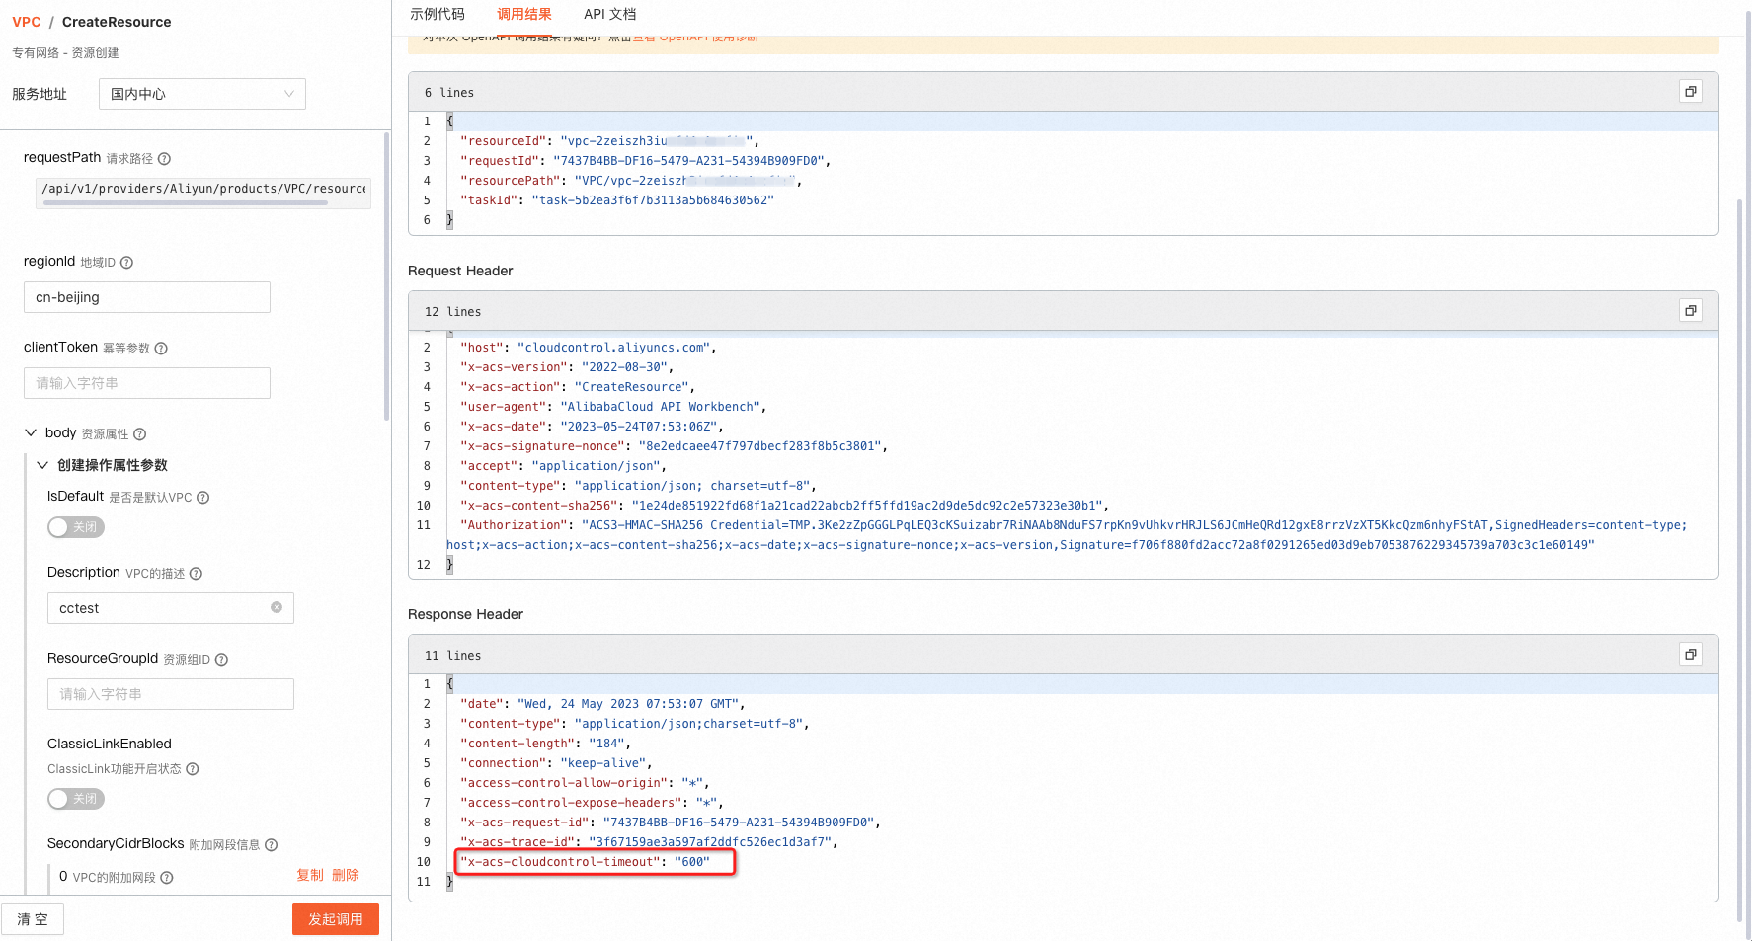The width and height of the screenshot is (1752, 941).
Task: Click the host cloudcontrol.aliyuncs.com line
Action: point(589,348)
